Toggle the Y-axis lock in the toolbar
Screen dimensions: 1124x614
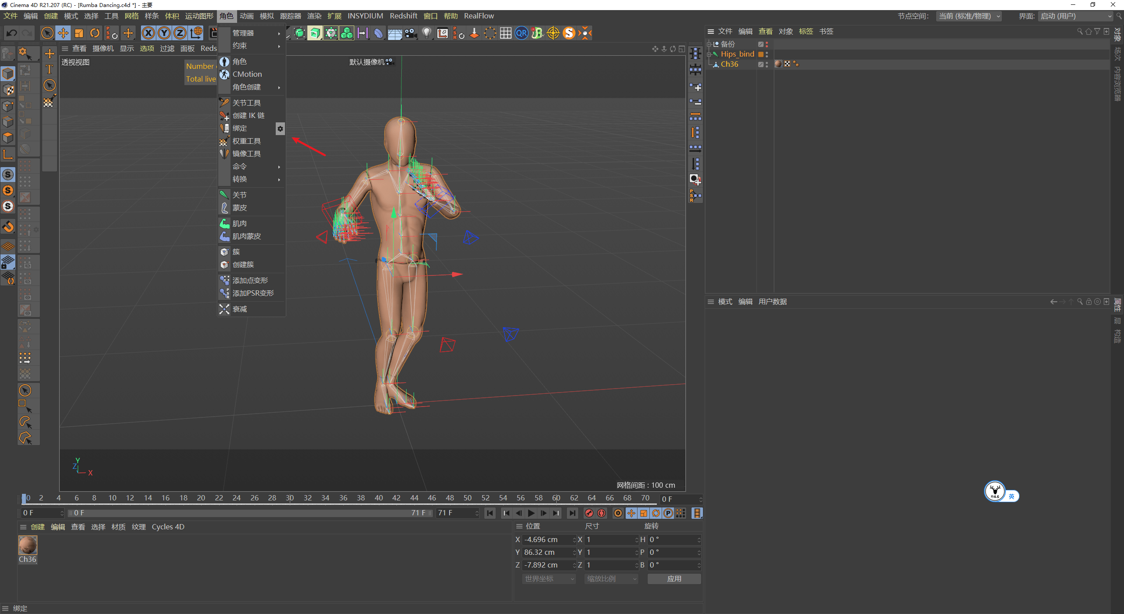coord(164,33)
